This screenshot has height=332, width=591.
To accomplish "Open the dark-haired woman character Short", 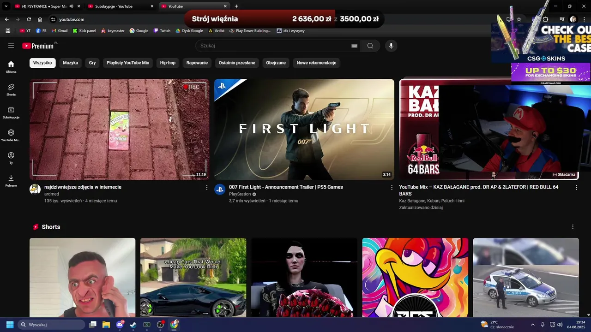I will click(304, 278).
